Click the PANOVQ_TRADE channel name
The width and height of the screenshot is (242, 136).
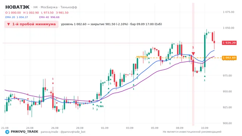[x=25, y=132]
